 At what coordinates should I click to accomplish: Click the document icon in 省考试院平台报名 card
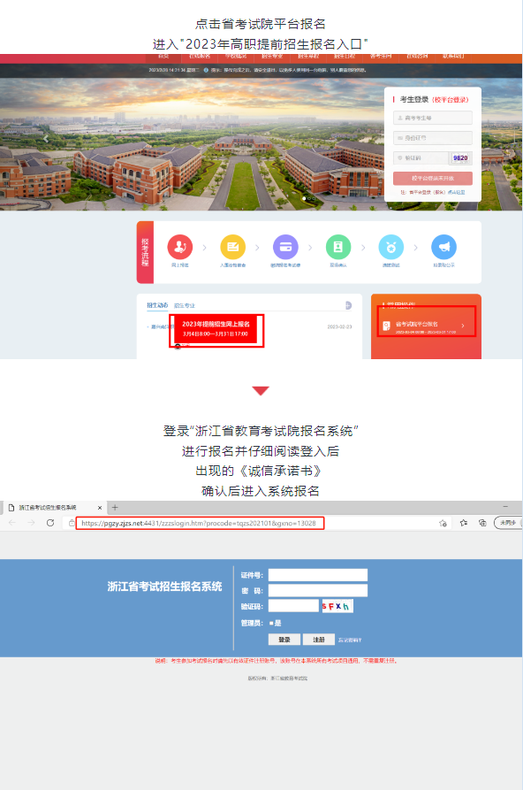(387, 326)
